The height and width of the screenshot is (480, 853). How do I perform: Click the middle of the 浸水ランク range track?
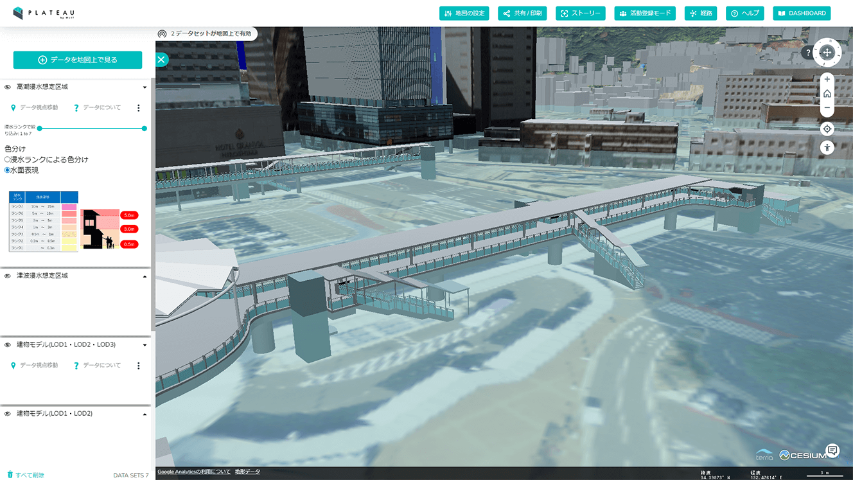(92, 129)
